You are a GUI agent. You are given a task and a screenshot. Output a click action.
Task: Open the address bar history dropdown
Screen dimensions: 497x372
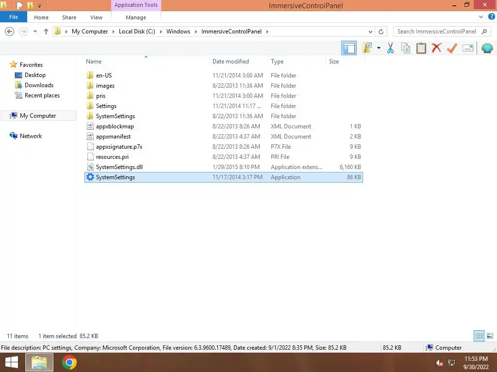click(x=370, y=31)
